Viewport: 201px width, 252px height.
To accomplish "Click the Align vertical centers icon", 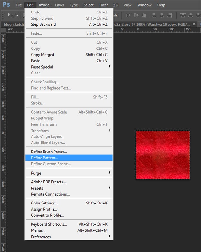I will click(x=136, y=15).
